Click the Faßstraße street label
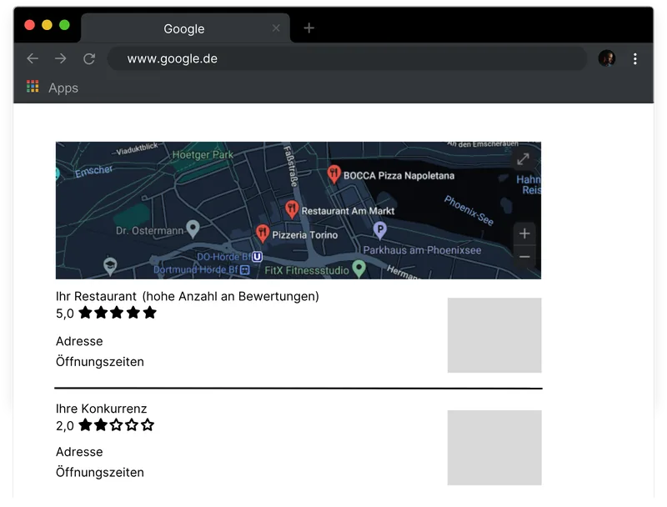Viewport: 667px width, 507px height. point(290,166)
